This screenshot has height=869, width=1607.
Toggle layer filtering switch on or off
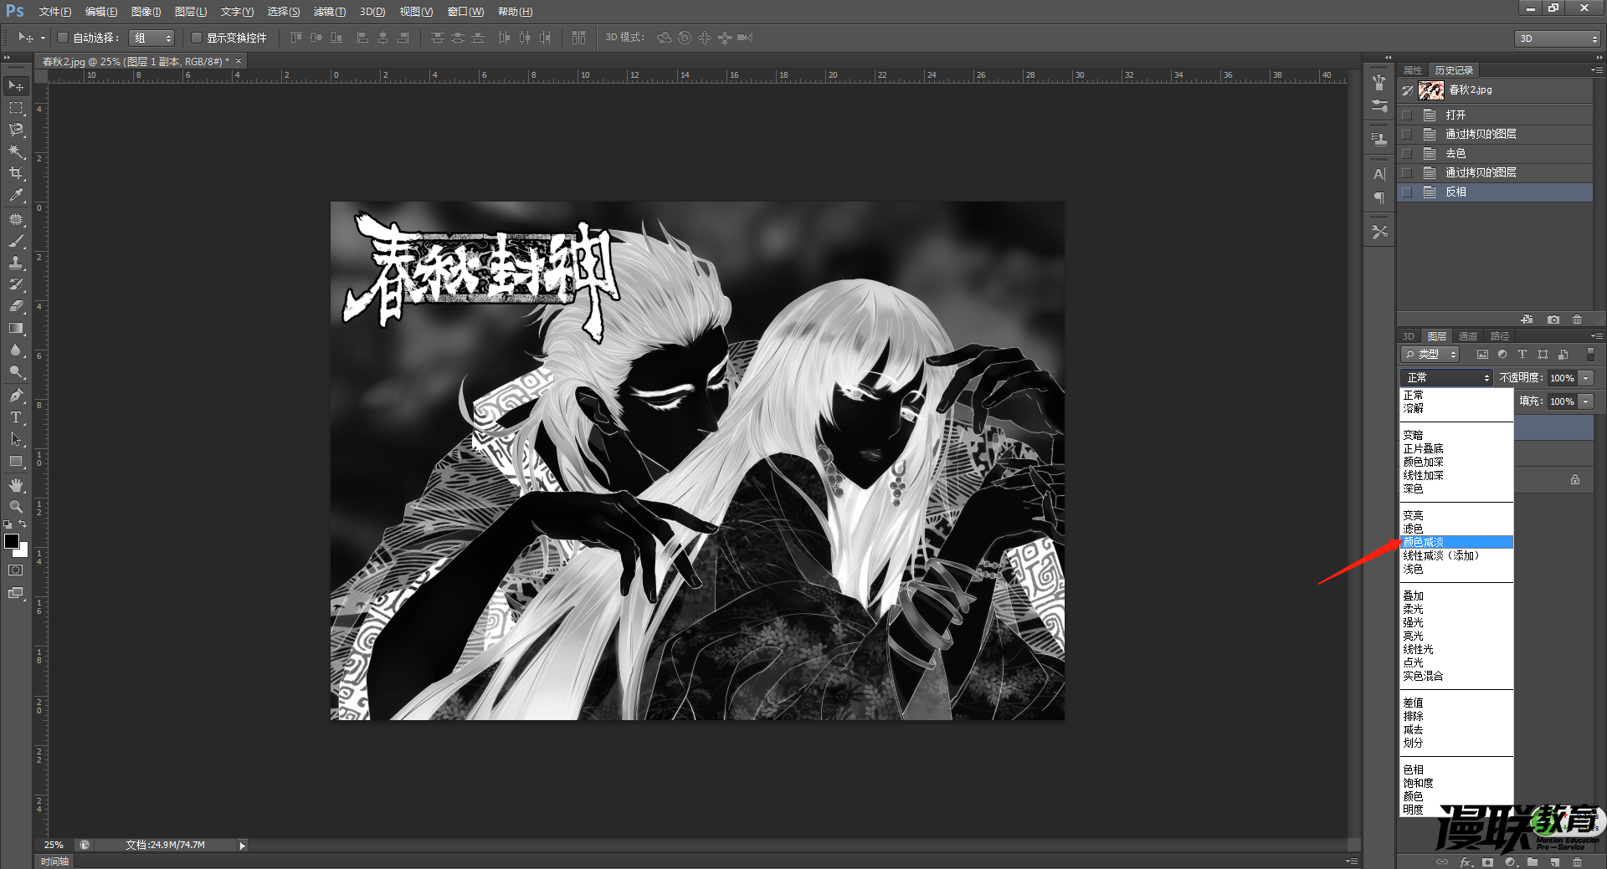pos(1590,355)
